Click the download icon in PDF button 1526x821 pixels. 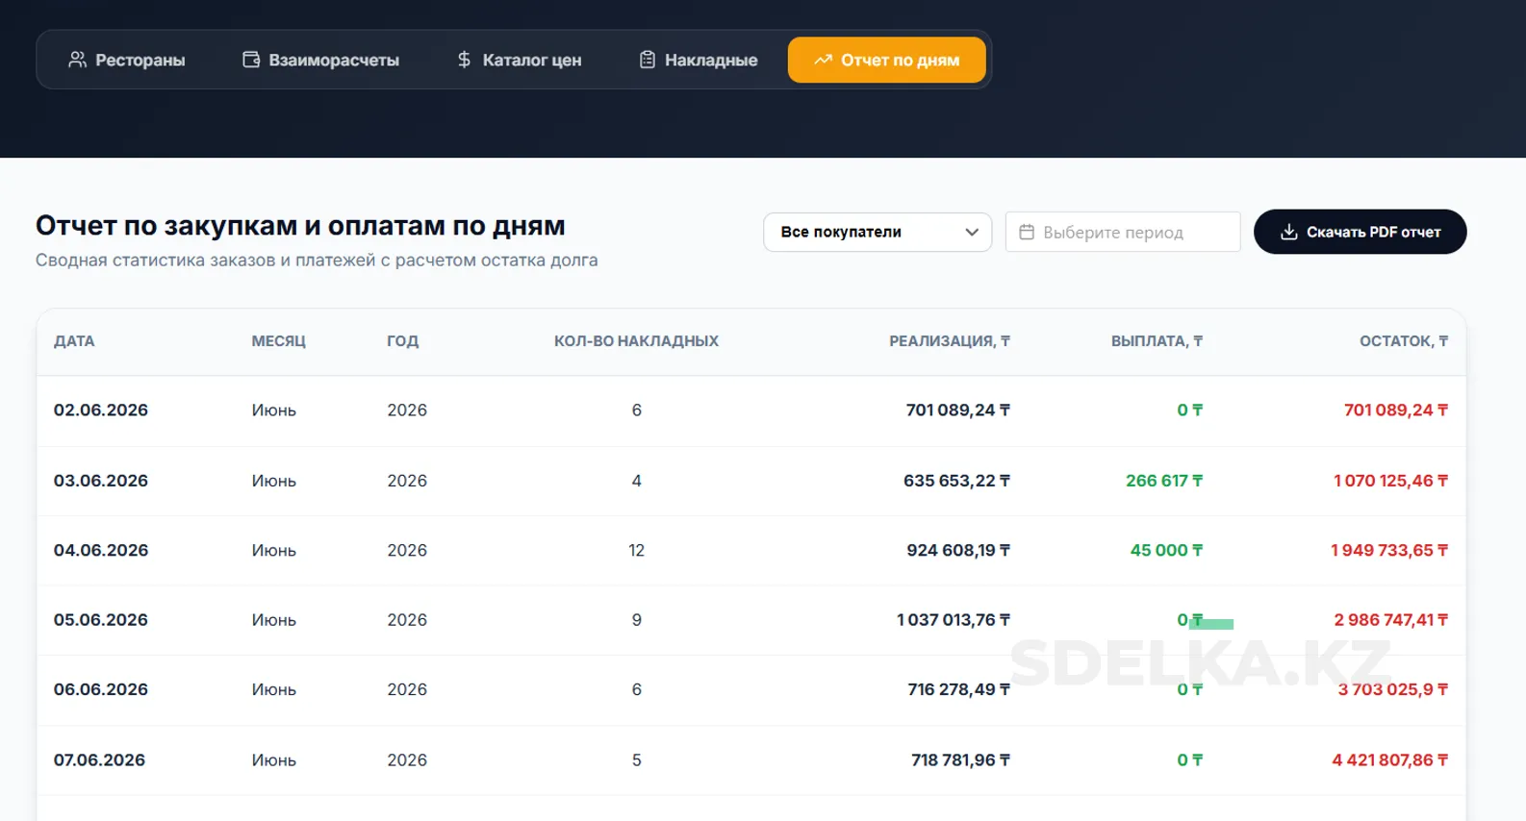[1289, 232]
